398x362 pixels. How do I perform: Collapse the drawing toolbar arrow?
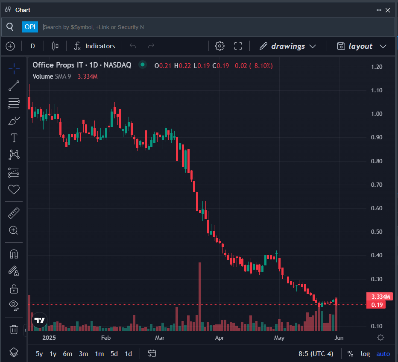pyautogui.click(x=25, y=330)
